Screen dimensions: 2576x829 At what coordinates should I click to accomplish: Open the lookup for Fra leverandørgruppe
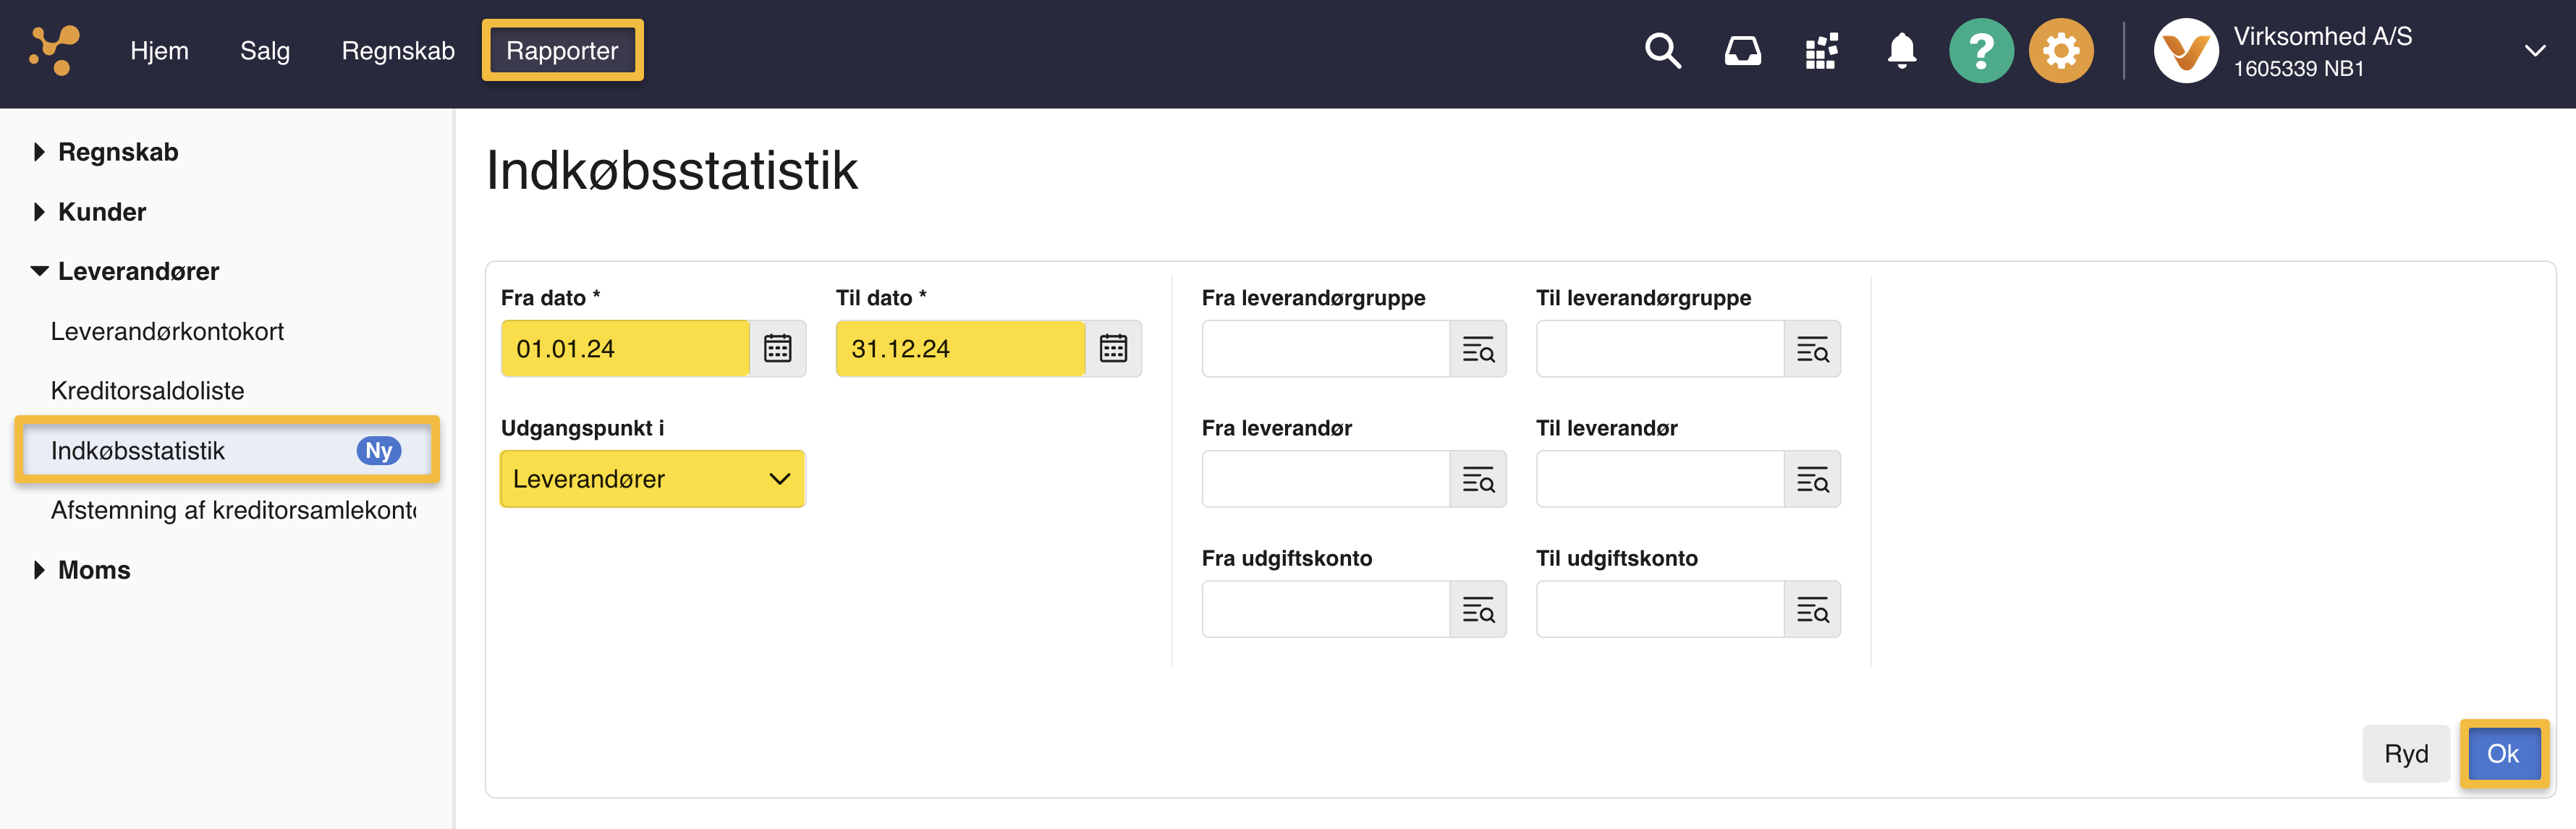point(1480,349)
